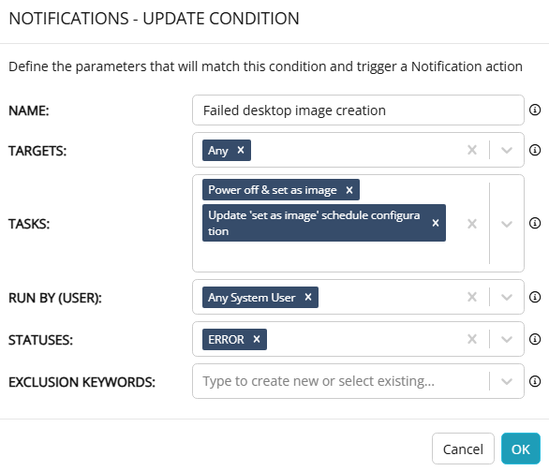The width and height of the screenshot is (549, 471).
Task: Click the Cancel button
Action: point(463,449)
